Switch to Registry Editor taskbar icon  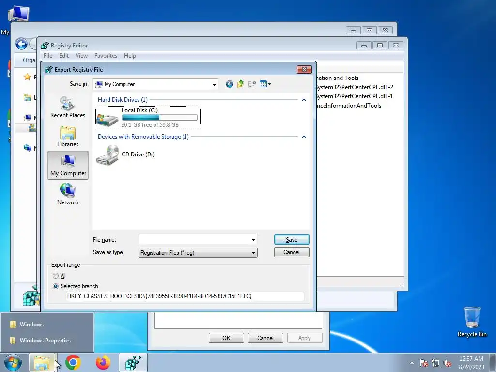133,362
